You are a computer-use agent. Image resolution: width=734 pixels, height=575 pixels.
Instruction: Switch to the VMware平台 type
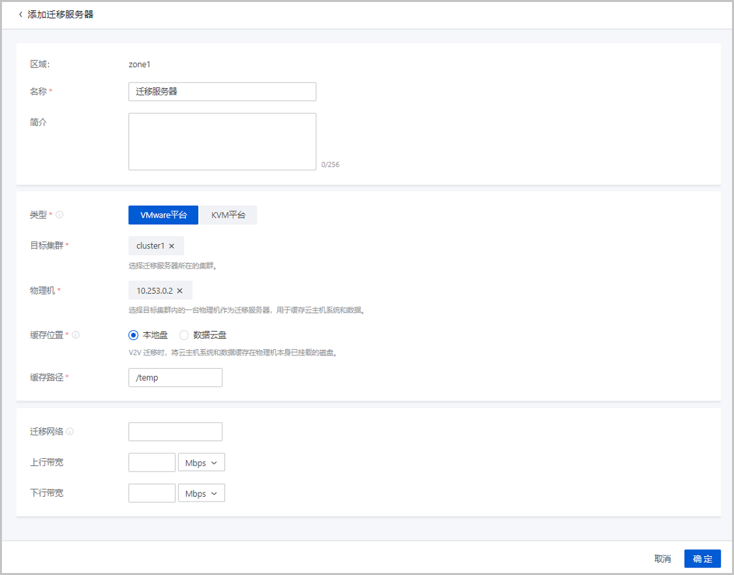tap(163, 215)
